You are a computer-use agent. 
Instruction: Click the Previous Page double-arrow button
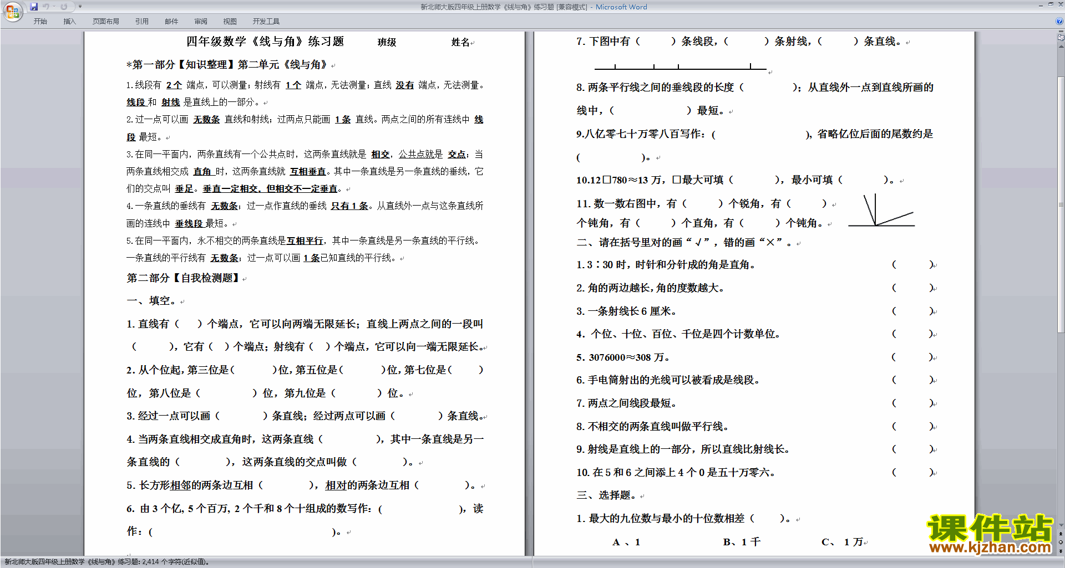[1061, 534]
